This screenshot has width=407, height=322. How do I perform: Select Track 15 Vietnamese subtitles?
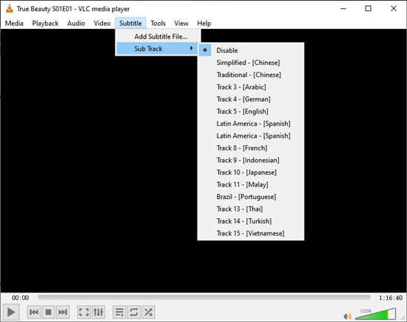251,233
